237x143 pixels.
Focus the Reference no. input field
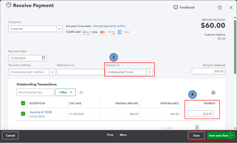[80, 72]
